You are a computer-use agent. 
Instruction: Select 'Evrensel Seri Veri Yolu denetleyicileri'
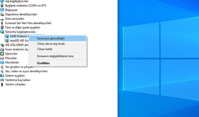pos(28,23)
